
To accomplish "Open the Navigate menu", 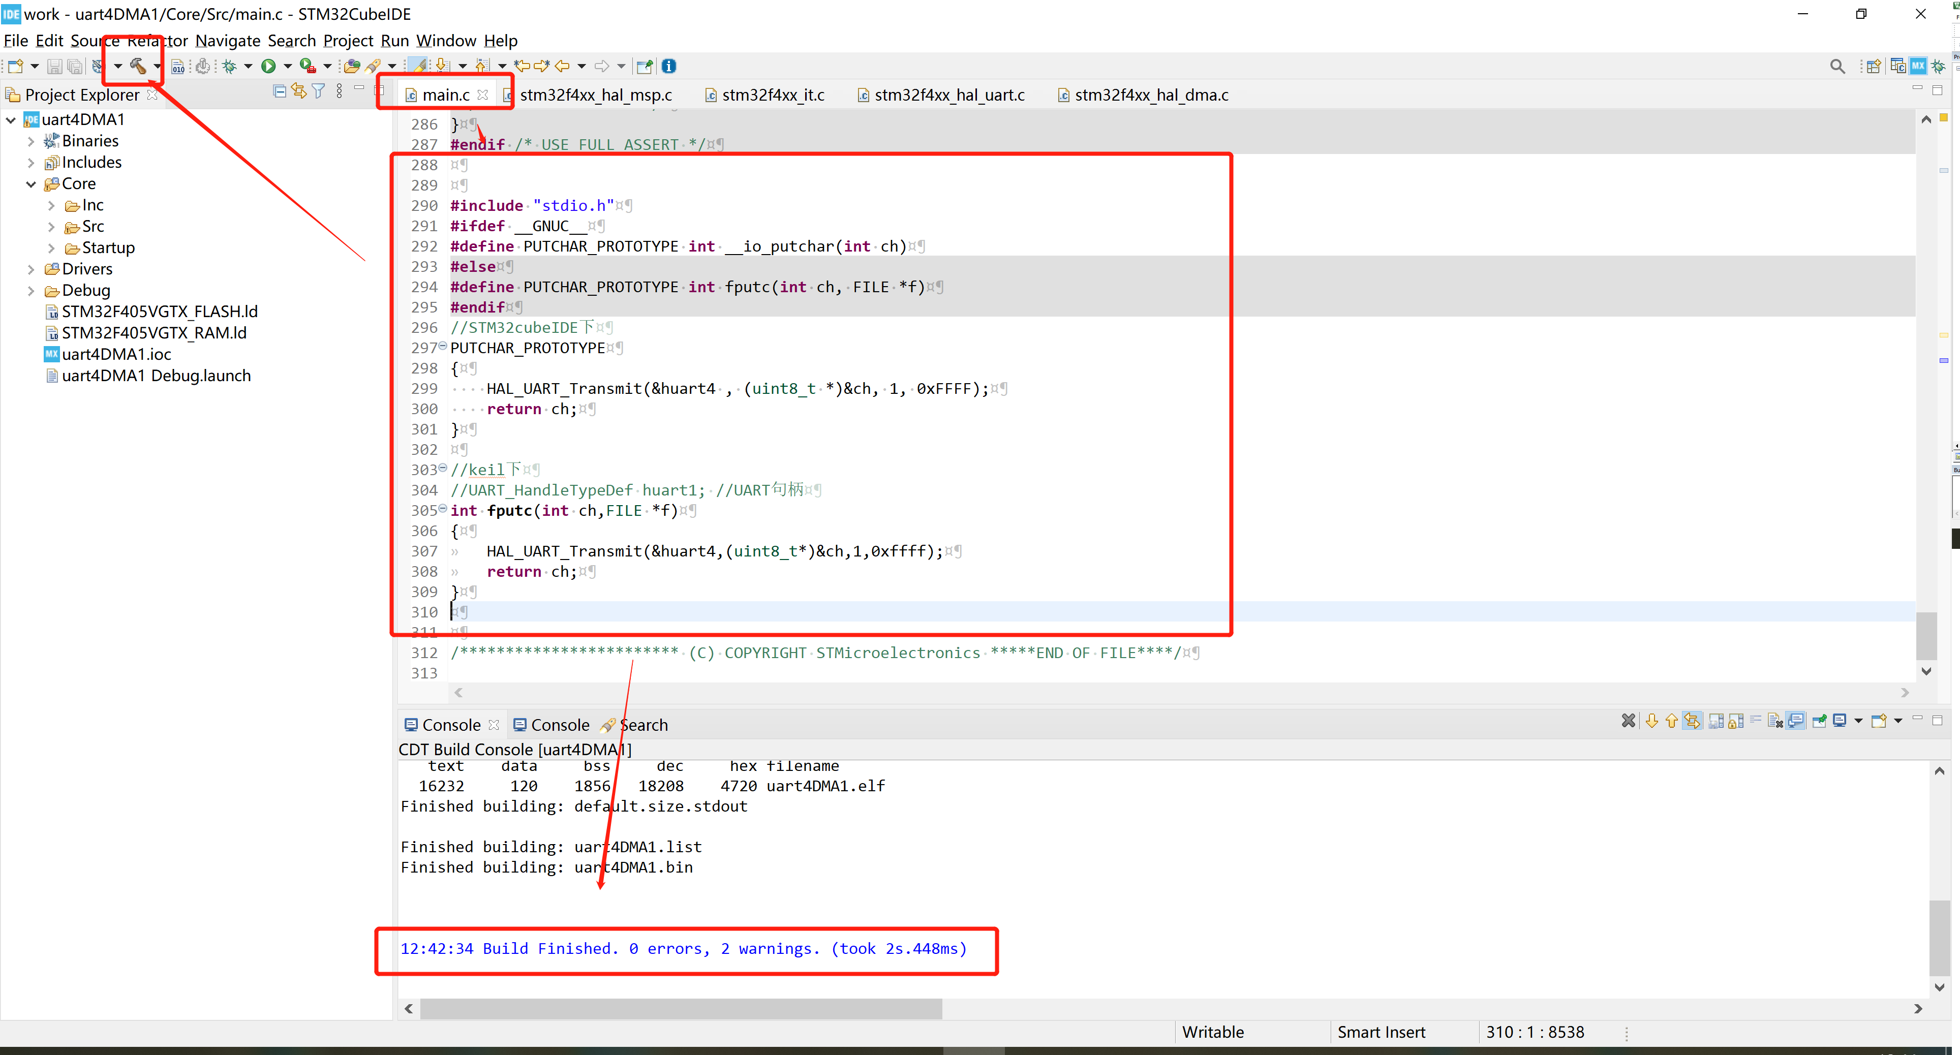I will click(228, 40).
